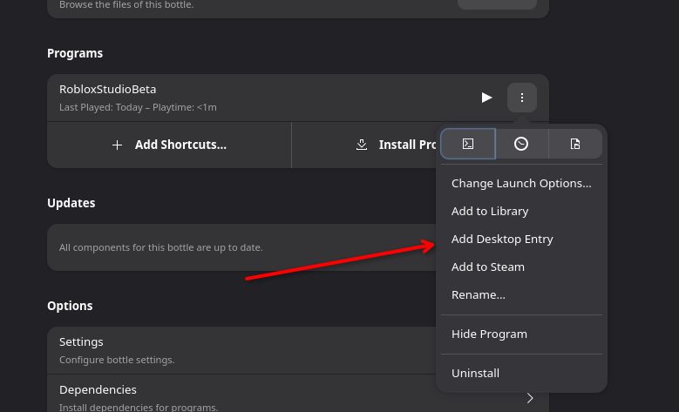Expand the Dependencies row chevron
The height and width of the screenshot is (412, 679).
pos(530,398)
